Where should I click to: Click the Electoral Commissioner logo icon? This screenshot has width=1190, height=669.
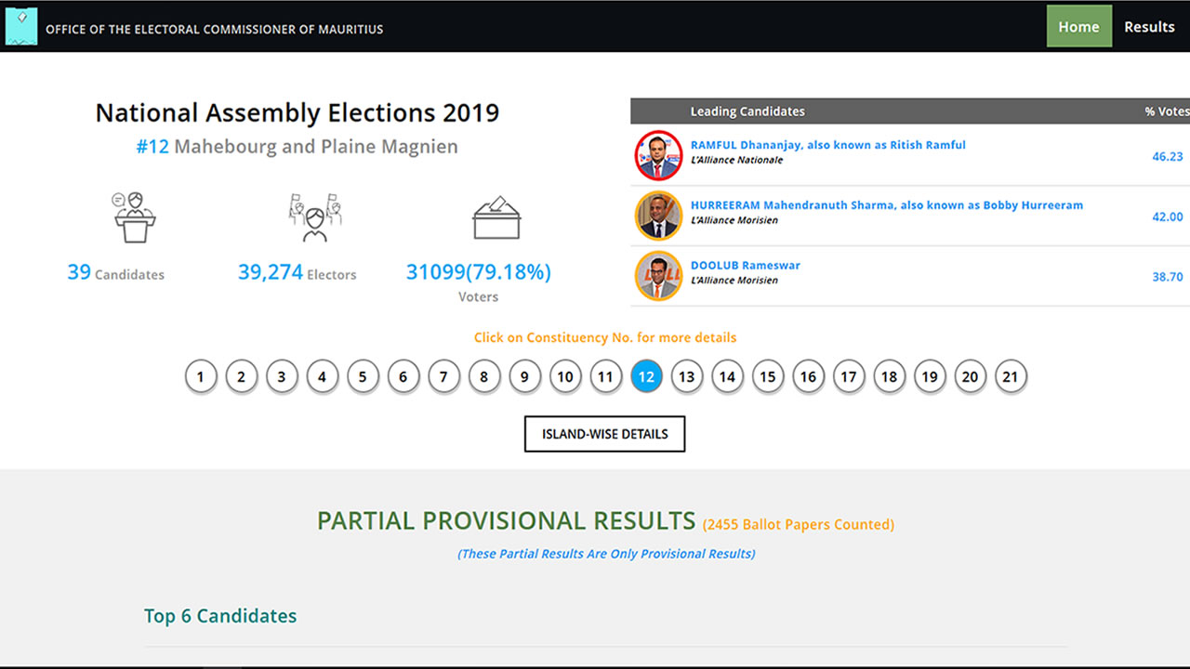[x=21, y=26]
